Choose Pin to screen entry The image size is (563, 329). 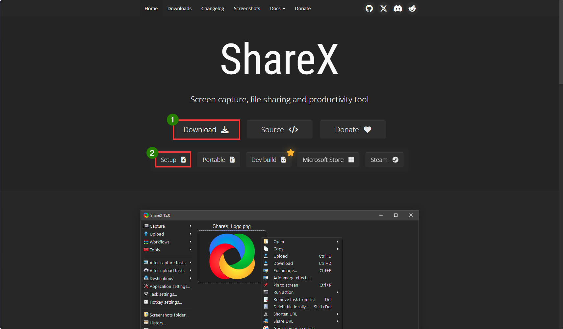[302, 285]
